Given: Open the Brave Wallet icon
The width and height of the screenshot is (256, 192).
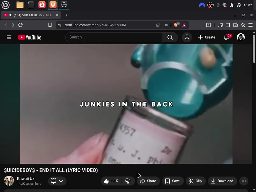Looking at the screenshot, I should click(235, 25).
